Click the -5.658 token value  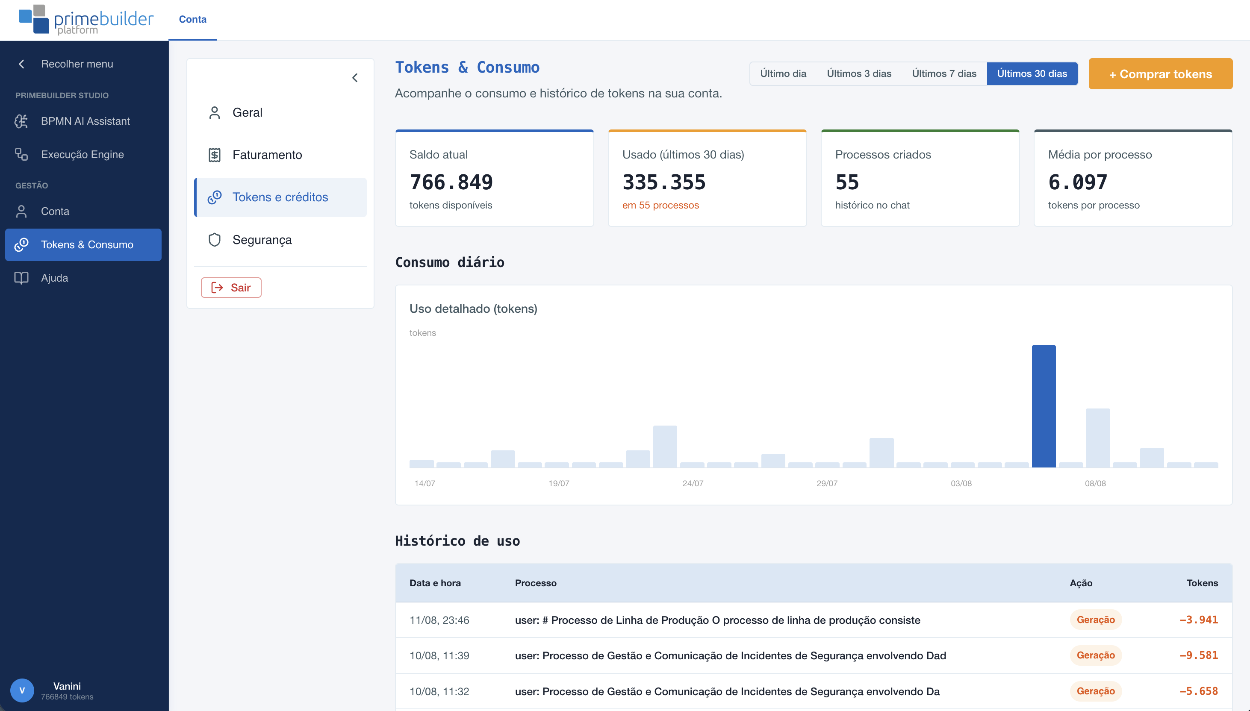click(1198, 691)
